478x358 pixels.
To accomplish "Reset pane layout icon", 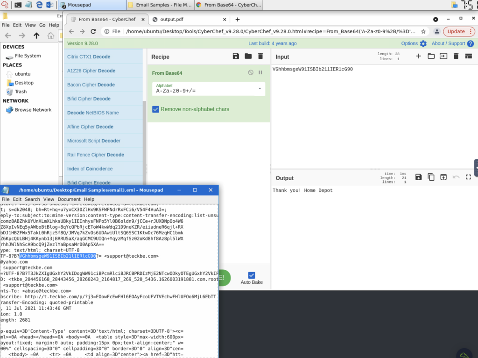I will [469, 56].
